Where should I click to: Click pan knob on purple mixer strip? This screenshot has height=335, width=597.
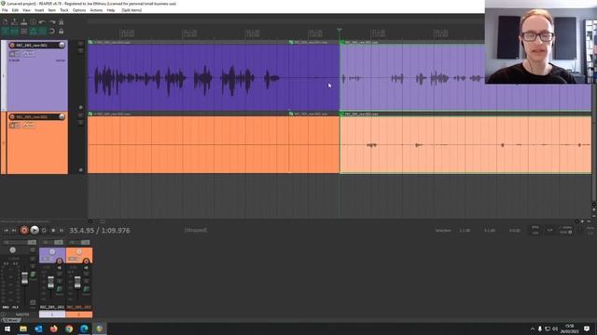[52, 252]
